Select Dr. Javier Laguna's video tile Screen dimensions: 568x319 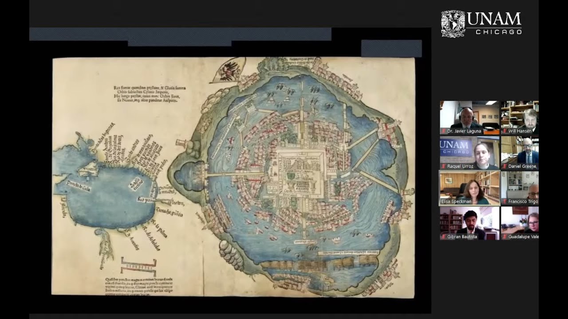coord(469,117)
